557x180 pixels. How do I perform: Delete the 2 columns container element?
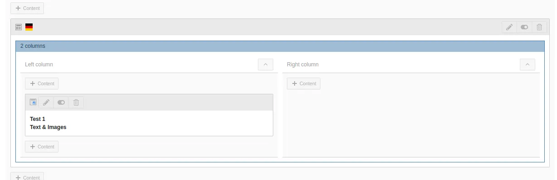coord(539,27)
